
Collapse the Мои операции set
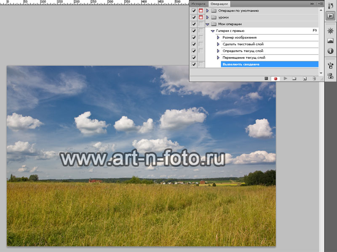207,24
